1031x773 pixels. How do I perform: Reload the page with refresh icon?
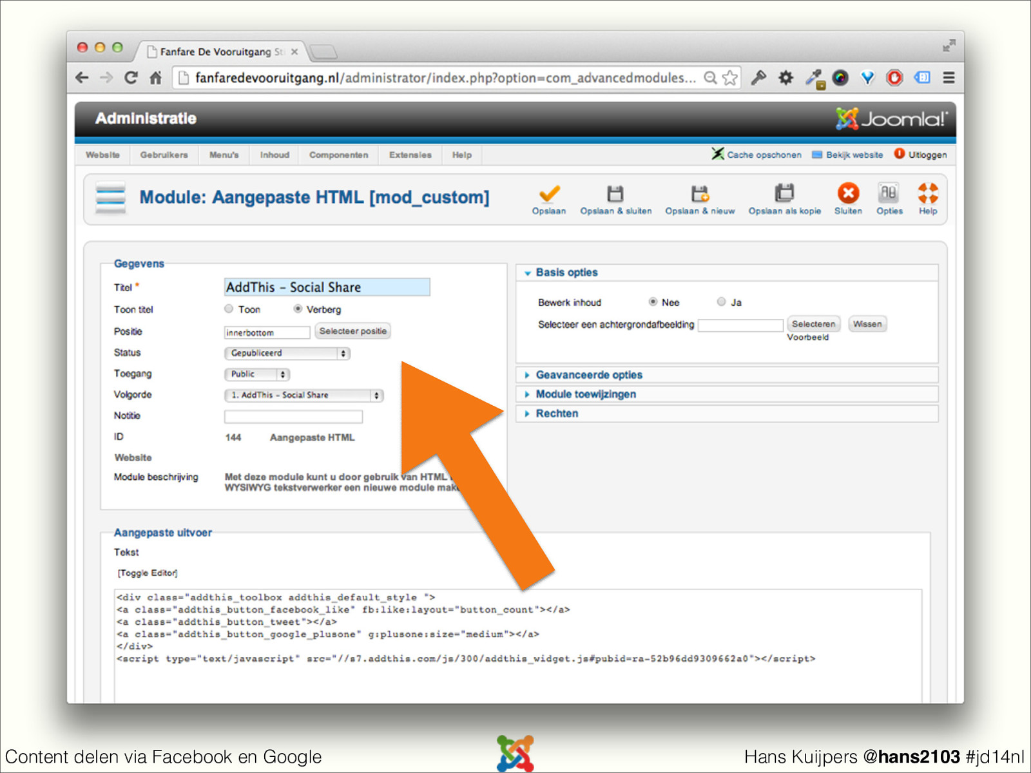coord(131,78)
